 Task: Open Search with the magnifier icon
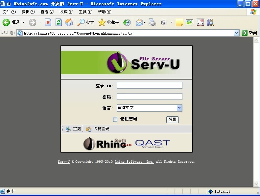click(81, 22)
